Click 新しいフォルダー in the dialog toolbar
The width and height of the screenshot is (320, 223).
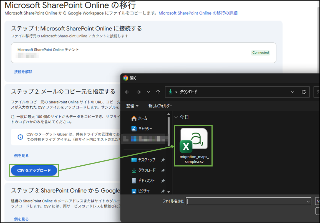click(x=160, y=106)
